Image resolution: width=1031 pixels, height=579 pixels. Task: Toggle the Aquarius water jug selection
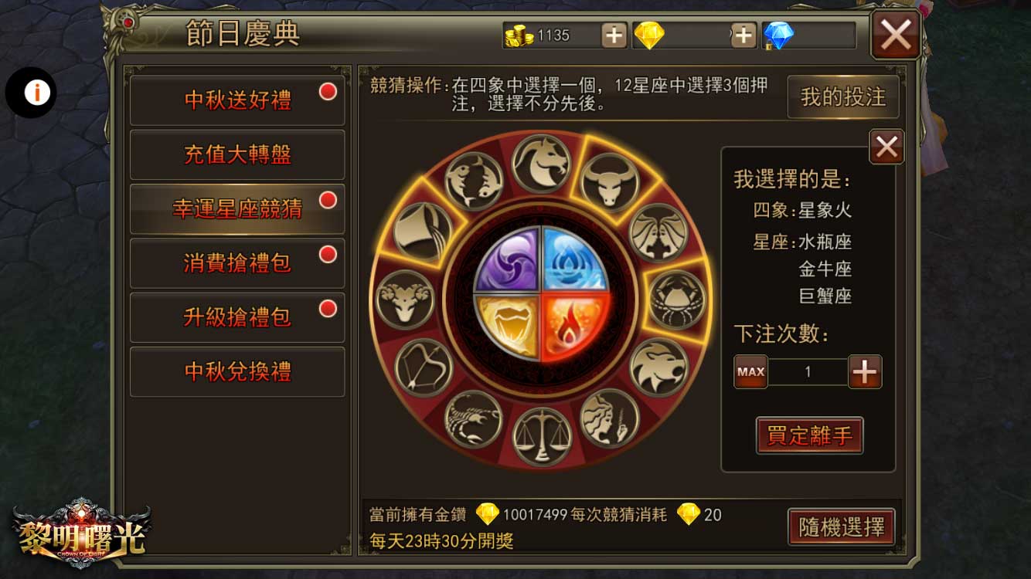tap(423, 232)
